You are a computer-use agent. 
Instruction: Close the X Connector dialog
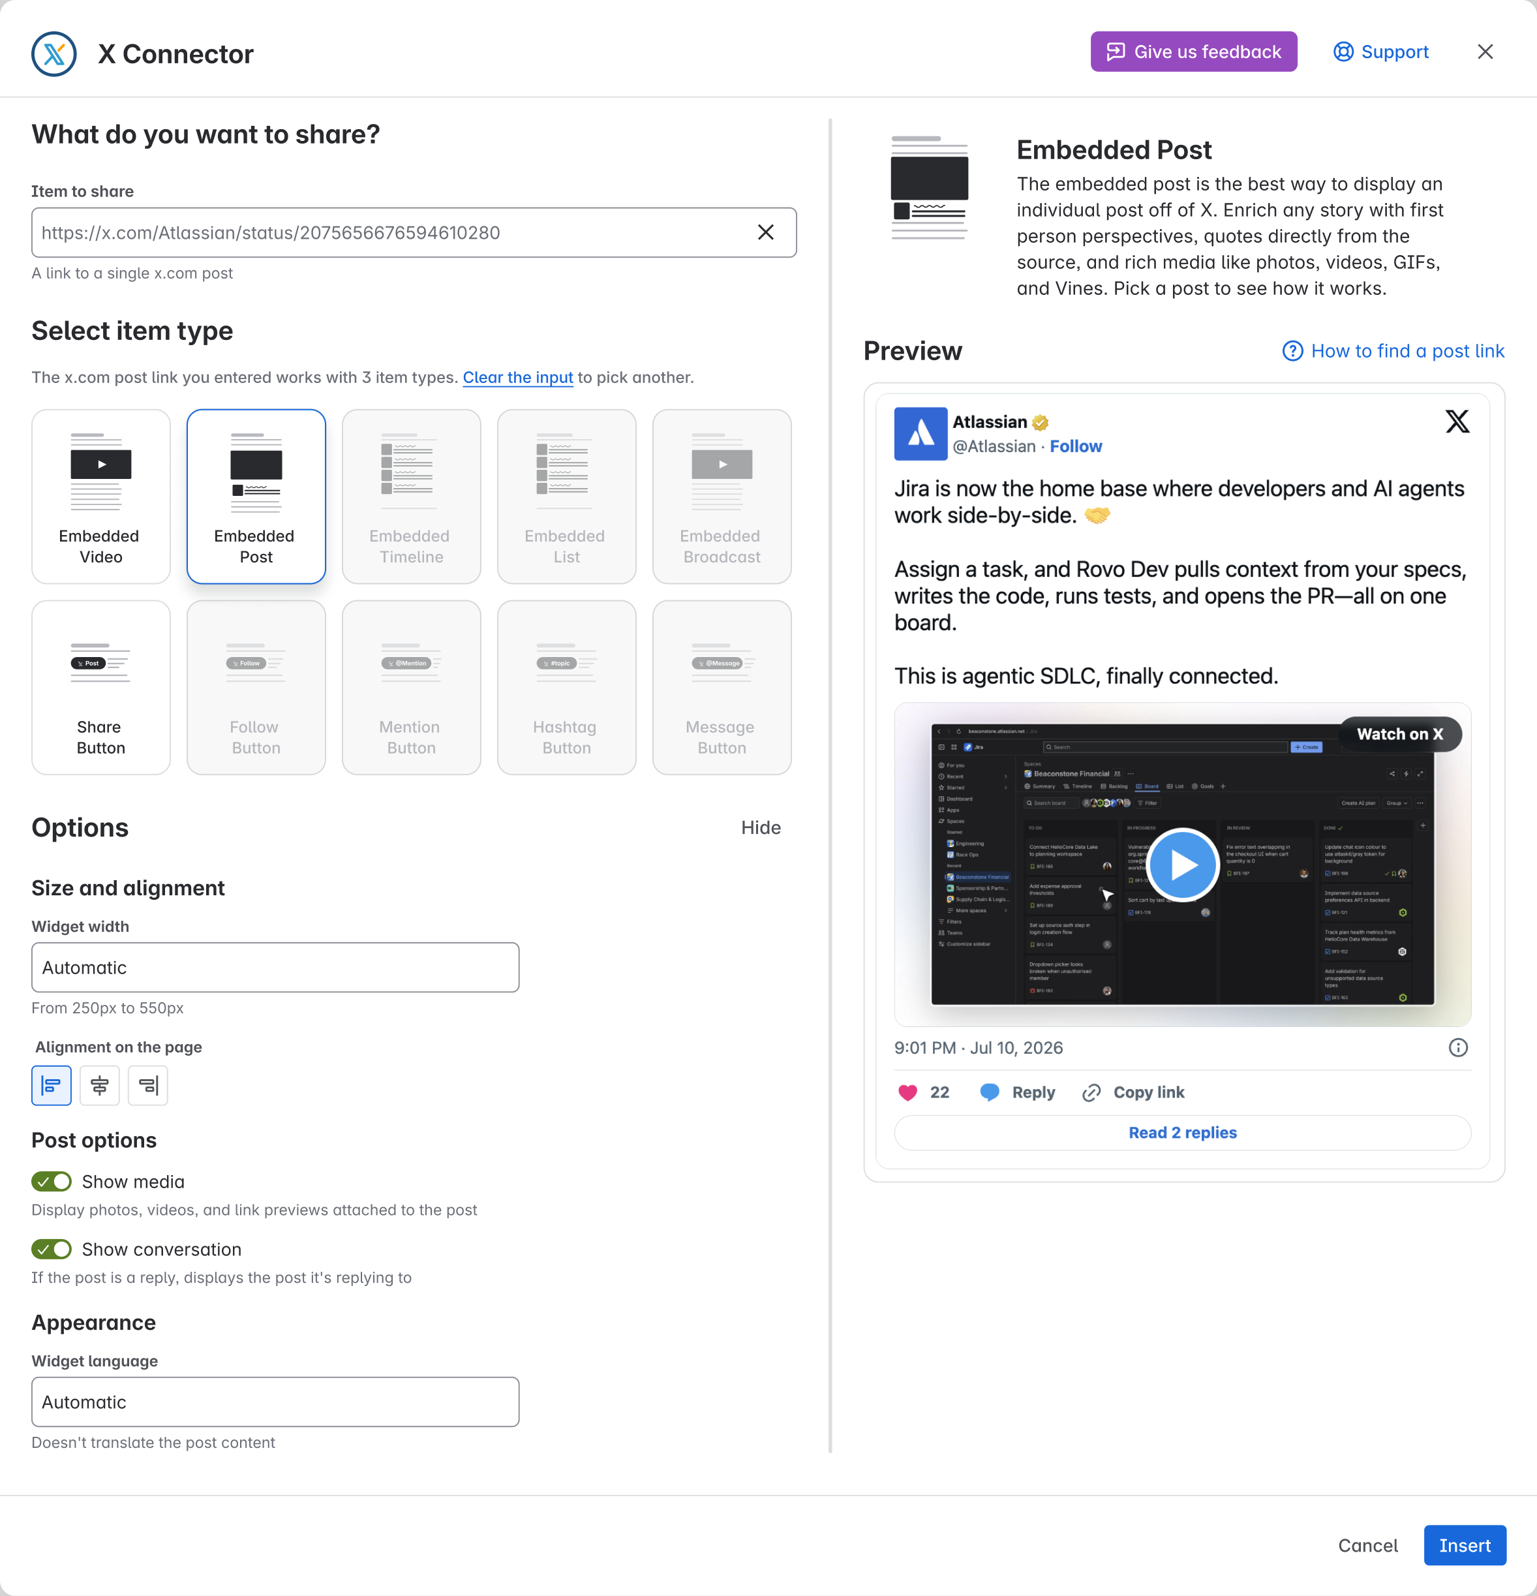pos(1485,52)
